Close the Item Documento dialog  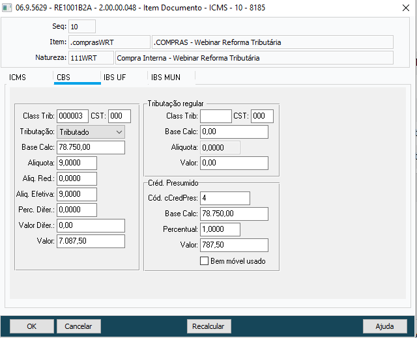tap(406, 8)
